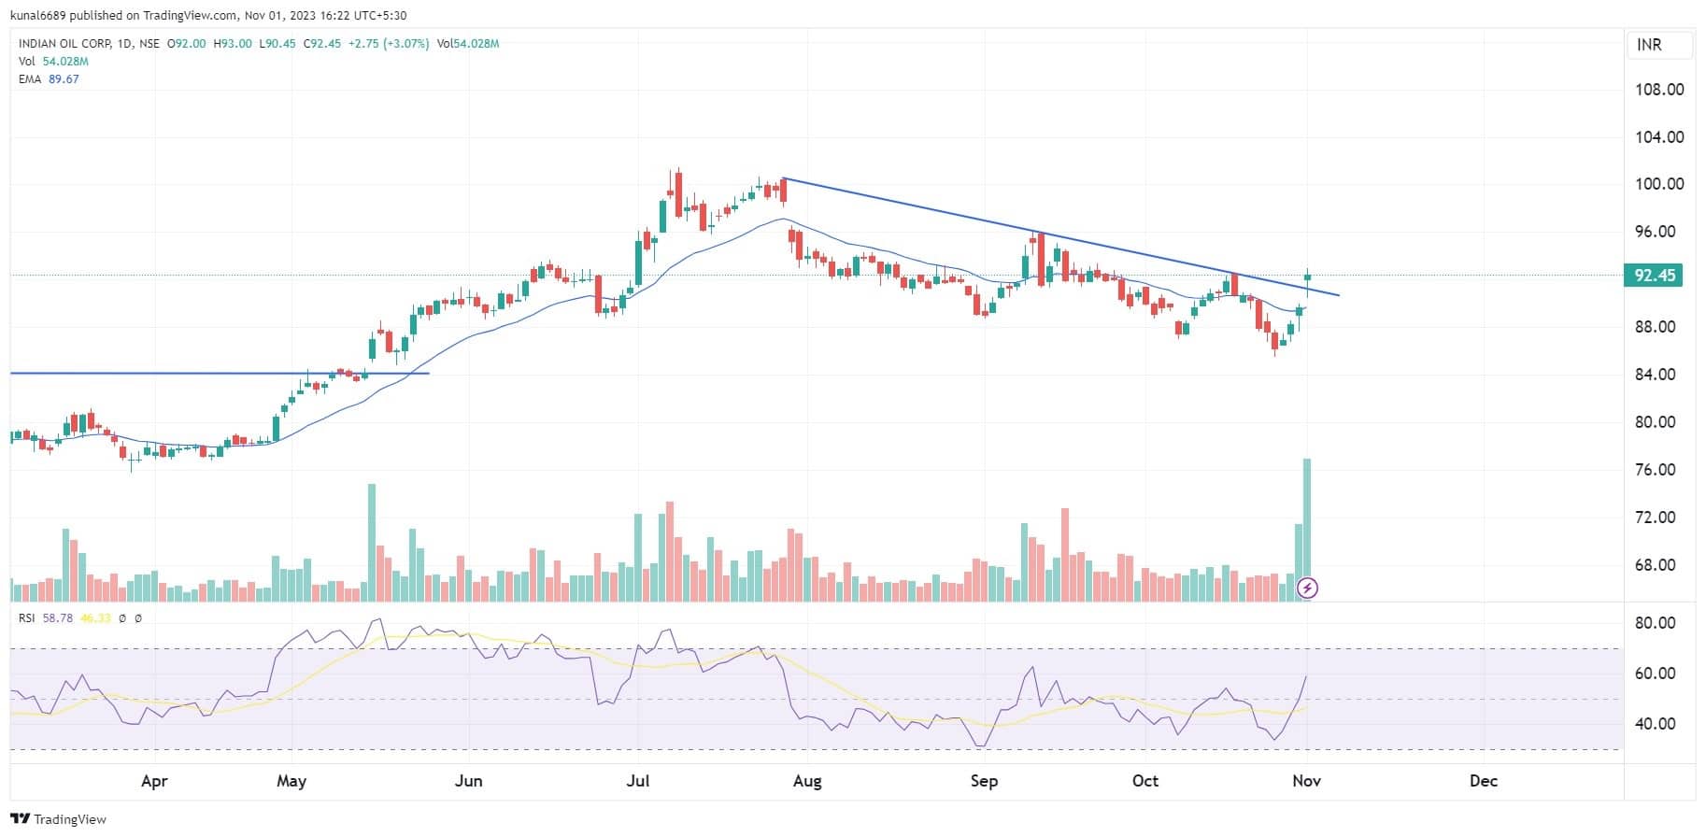Screen dimensions: 1706x837
Task: Click the 100.00 price axis label
Action: 1658,184
